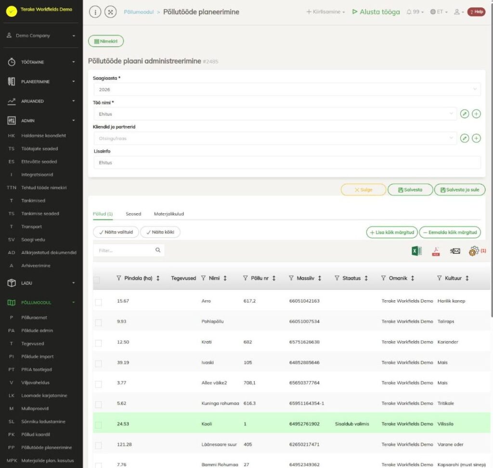
Task: Expand the TÖÖTAMINE sidebar section
Action: 41,62
